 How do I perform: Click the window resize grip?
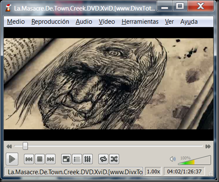tap(210, 173)
